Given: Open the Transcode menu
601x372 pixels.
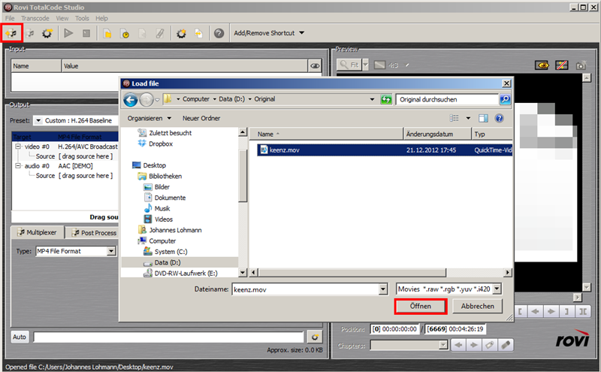Looking at the screenshot, I should click(x=35, y=18).
